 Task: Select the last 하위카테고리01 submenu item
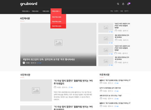(x=57, y=26)
